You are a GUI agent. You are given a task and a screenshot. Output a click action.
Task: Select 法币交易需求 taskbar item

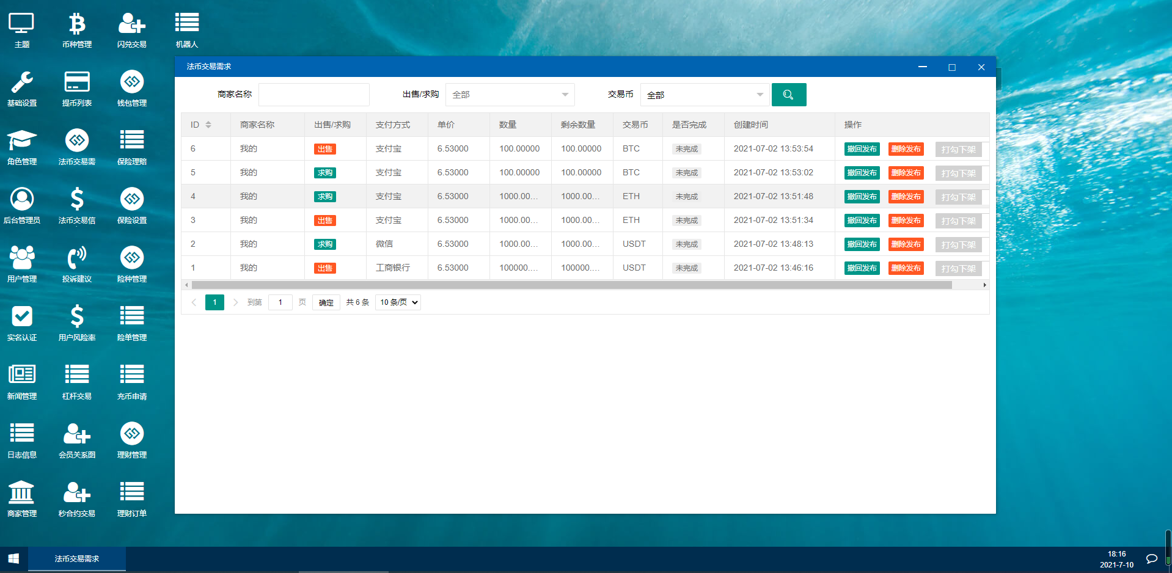(77, 559)
